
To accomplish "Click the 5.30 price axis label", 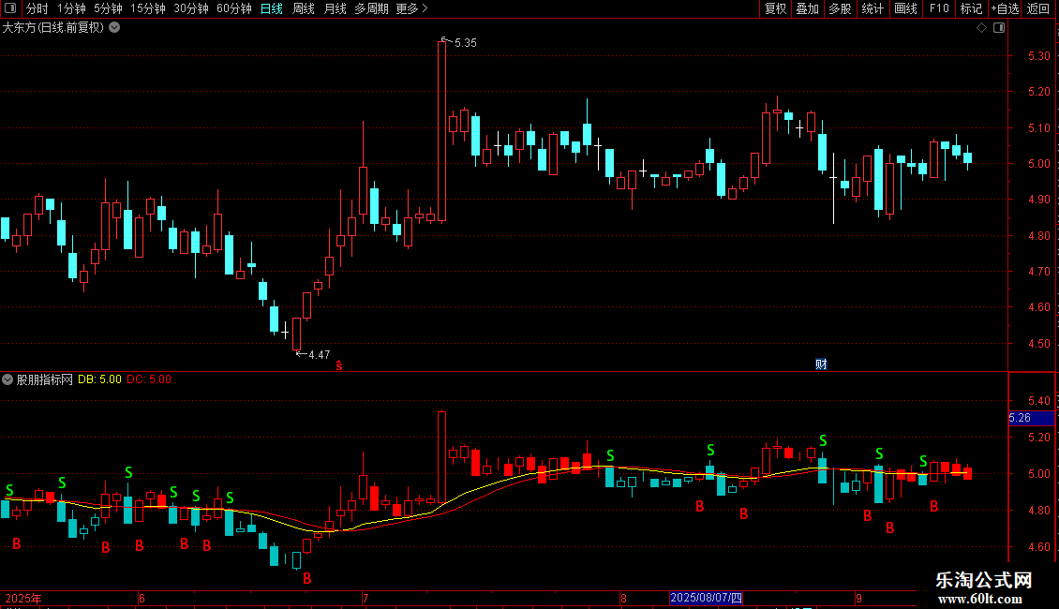I will point(1038,56).
